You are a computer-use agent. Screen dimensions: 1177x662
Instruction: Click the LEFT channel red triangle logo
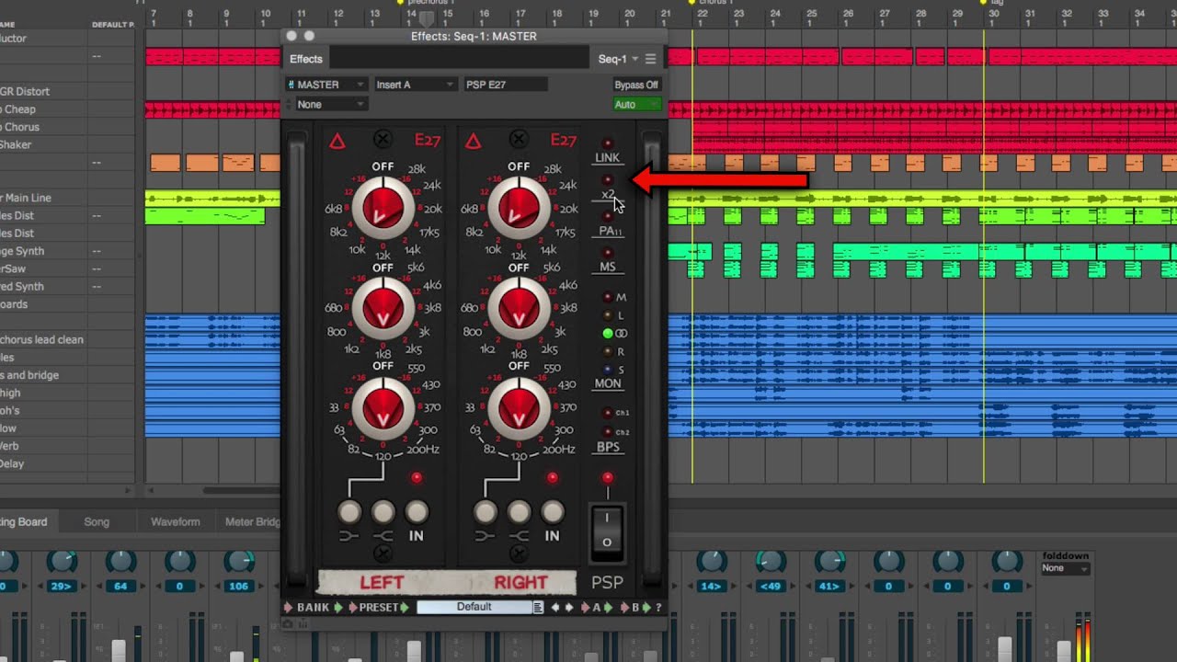point(337,141)
